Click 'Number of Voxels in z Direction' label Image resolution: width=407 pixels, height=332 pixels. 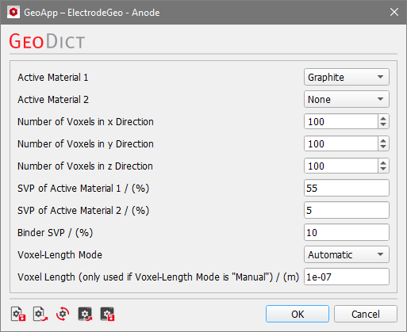click(x=85, y=166)
